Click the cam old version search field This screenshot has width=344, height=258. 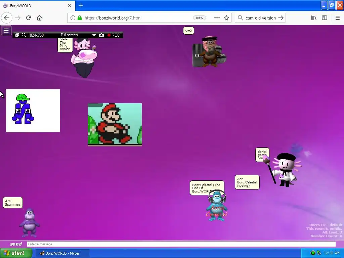pyautogui.click(x=260, y=18)
